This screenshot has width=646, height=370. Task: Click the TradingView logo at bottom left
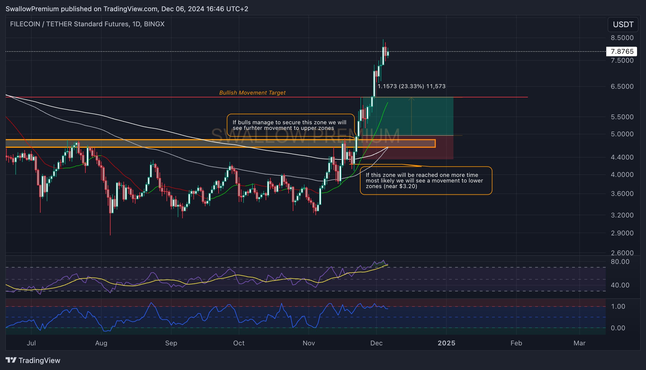[33, 360]
